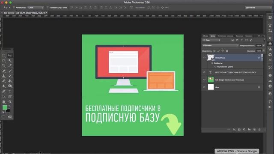Click the Fill value field
This screenshot has height=154, width=274.
(x=259, y=51)
